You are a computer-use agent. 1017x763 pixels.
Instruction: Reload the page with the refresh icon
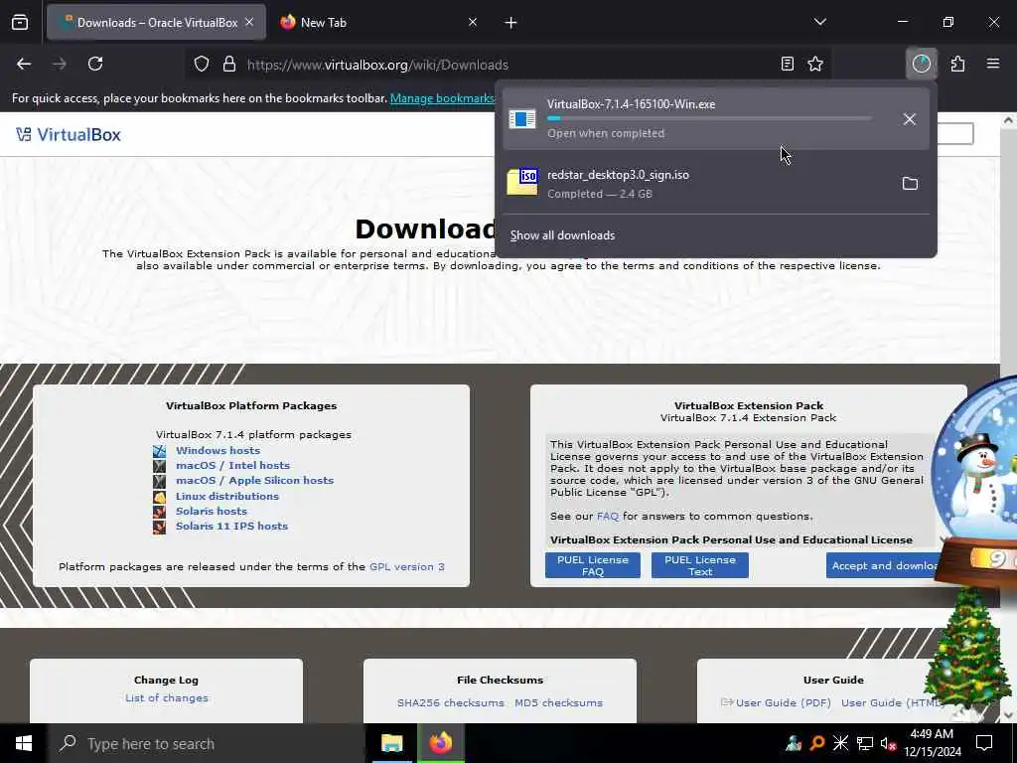click(95, 64)
